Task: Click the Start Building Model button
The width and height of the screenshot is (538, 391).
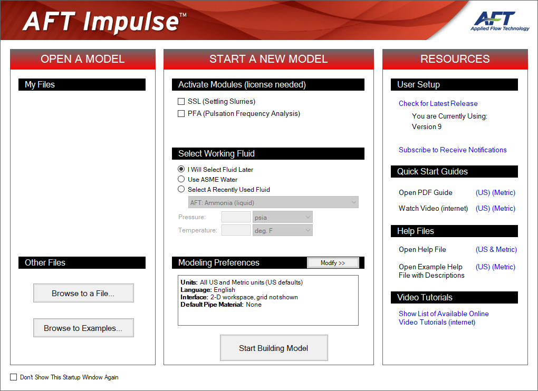Action: [x=274, y=348]
